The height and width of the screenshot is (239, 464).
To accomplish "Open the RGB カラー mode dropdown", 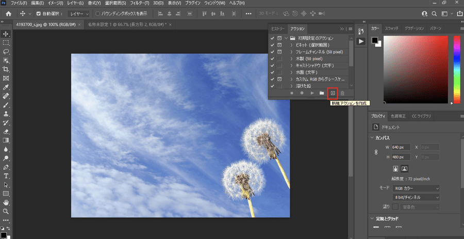I will tap(416, 188).
